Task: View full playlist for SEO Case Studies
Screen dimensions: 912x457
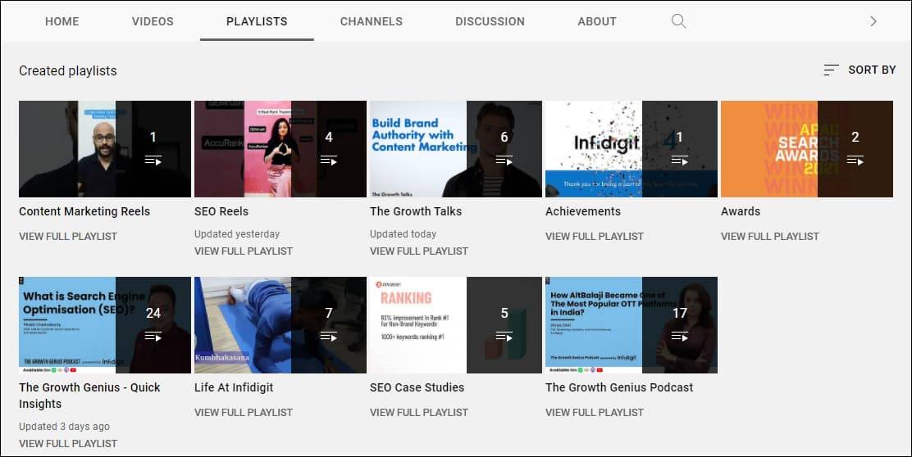Action: point(419,412)
